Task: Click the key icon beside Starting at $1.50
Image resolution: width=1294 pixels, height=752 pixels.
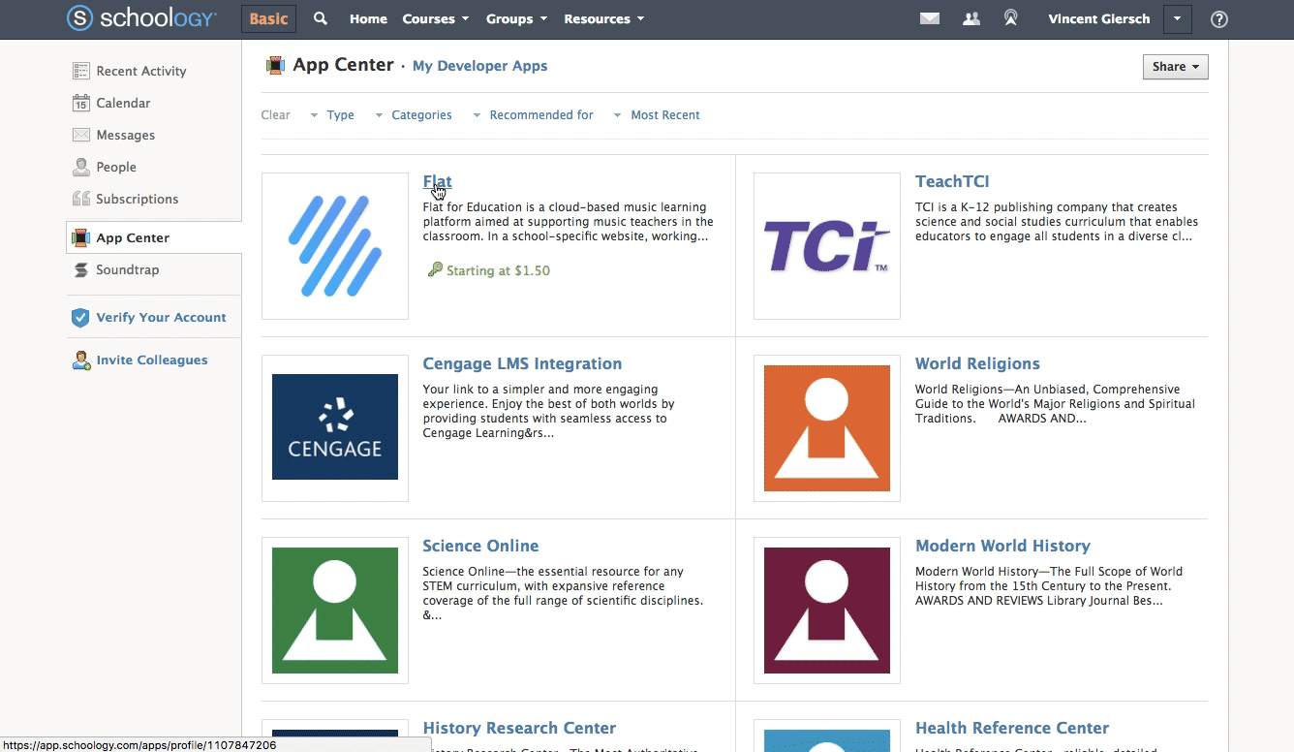Action: click(435, 270)
